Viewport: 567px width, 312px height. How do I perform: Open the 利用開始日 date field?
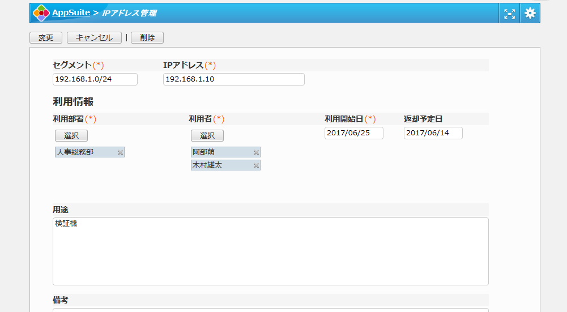coord(353,133)
